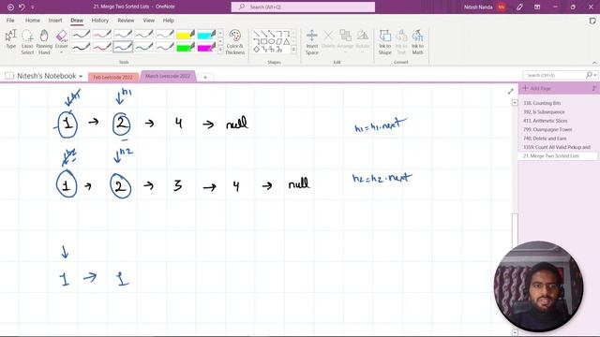This screenshot has width=600, height=337.
Task: Launch Ink to Math
Action: click(417, 41)
